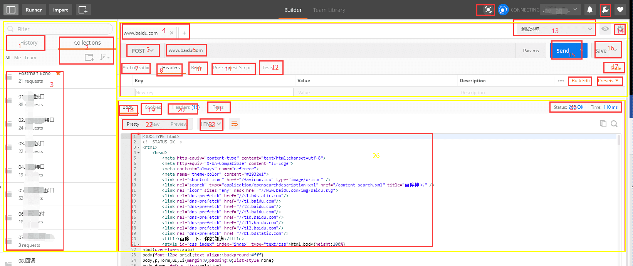Switch to Team Library view
This screenshot has height=266, width=633.
[x=329, y=10]
